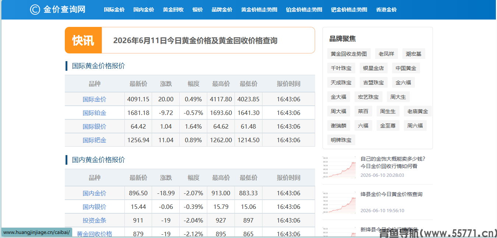Select the 六福 brand tag
Screen dimensions: 497x238
tap(363, 126)
